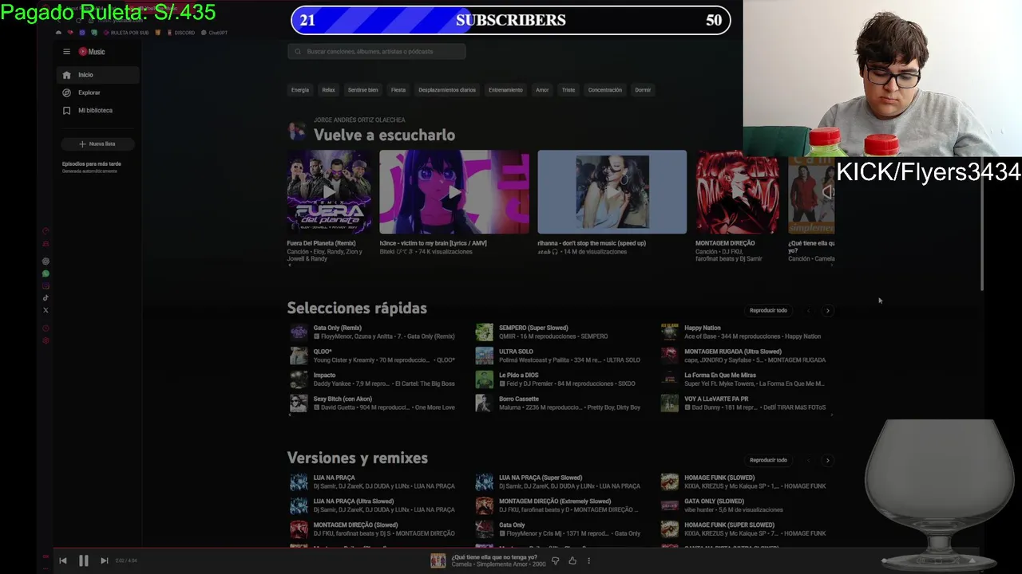This screenshot has width=1022, height=574.
Task: Select the Amor mood chip
Action: [542, 90]
